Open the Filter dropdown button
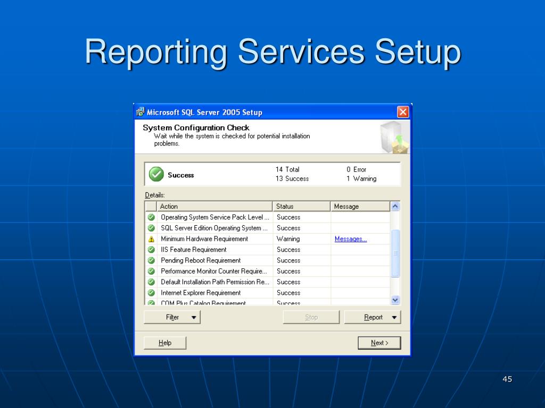Image resolution: width=545 pixels, height=408 pixels. pos(172,317)
